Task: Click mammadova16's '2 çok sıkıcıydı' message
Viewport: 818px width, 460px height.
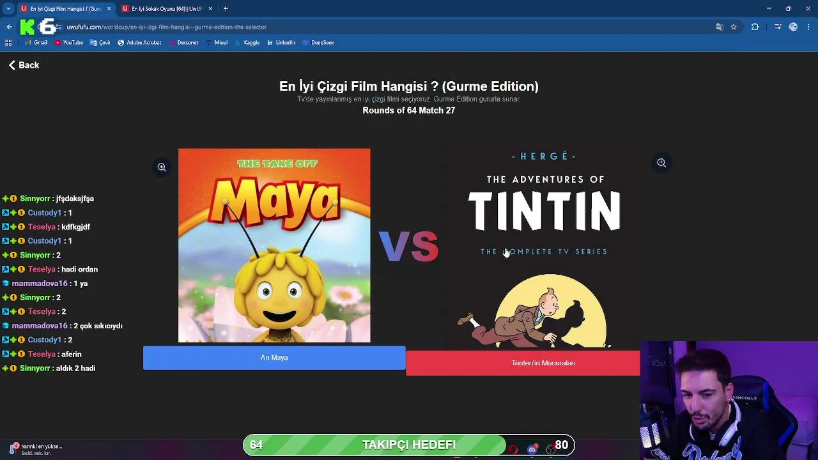Action: click(98, 326)
